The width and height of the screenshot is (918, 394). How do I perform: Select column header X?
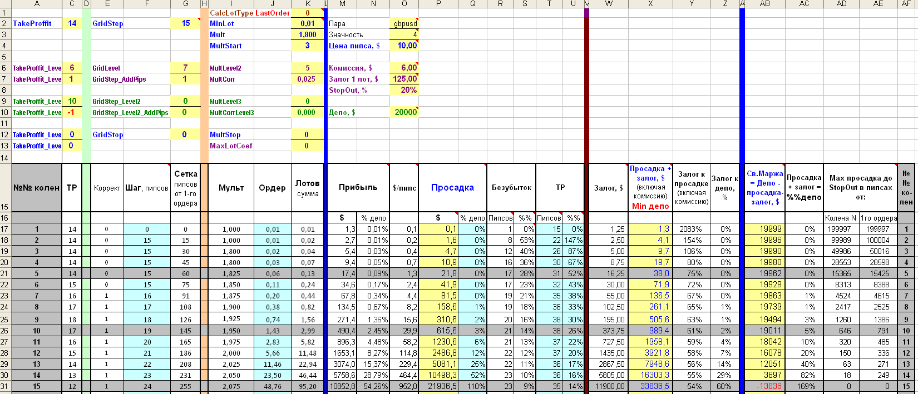(x=650, y=4)
